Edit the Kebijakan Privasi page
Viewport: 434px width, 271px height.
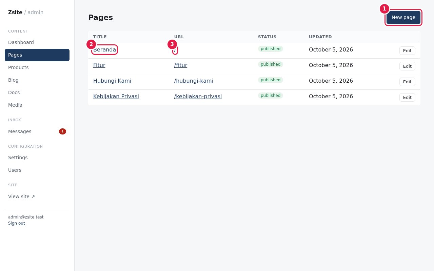click(407, 98)
